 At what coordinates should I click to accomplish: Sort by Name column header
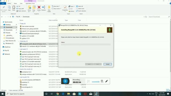[21, 20]
